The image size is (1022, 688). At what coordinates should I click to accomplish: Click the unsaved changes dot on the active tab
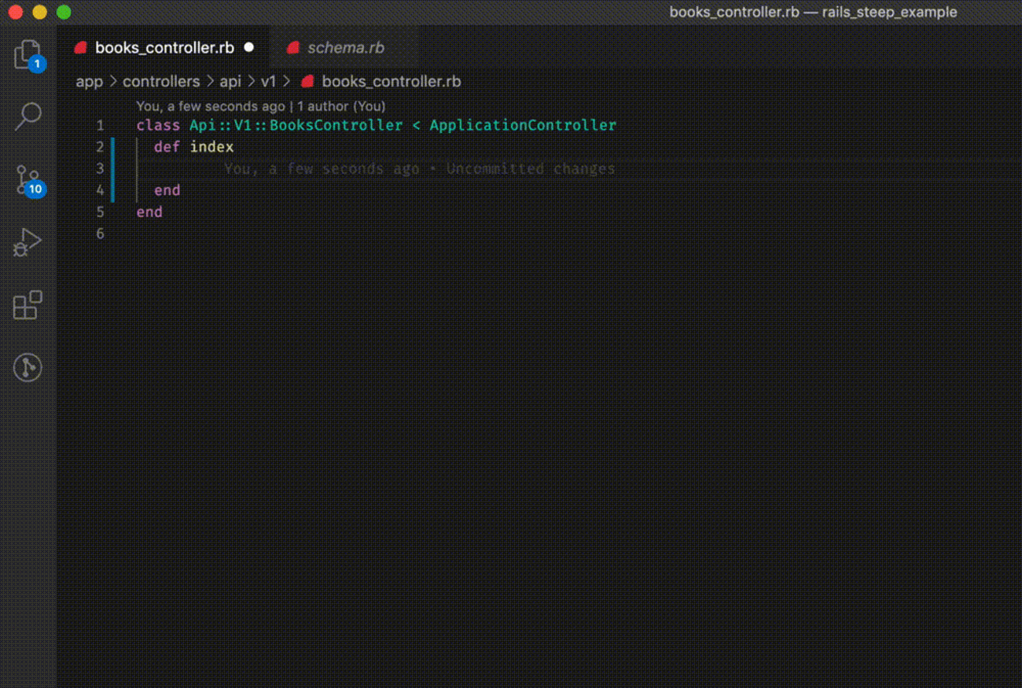[249, 47]
